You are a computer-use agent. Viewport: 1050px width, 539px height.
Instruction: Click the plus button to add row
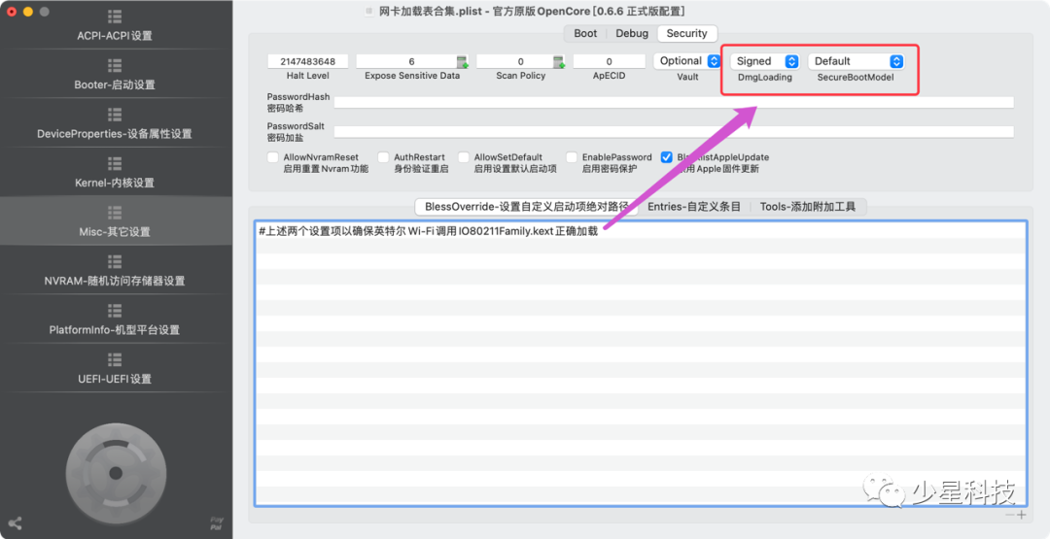[x=1022, y=515]
